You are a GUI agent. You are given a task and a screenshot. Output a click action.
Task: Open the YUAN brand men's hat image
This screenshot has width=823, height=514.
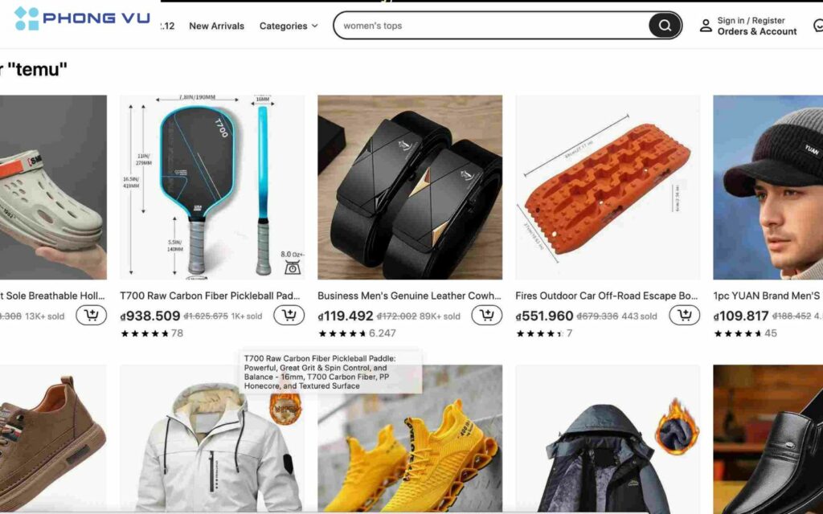[x=768, y=187]
